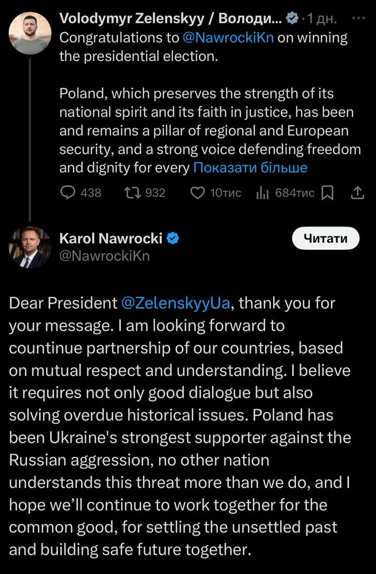Click the reply icon under Zelenskyy's tweet
Screen dimensions: 376x574
68,193
